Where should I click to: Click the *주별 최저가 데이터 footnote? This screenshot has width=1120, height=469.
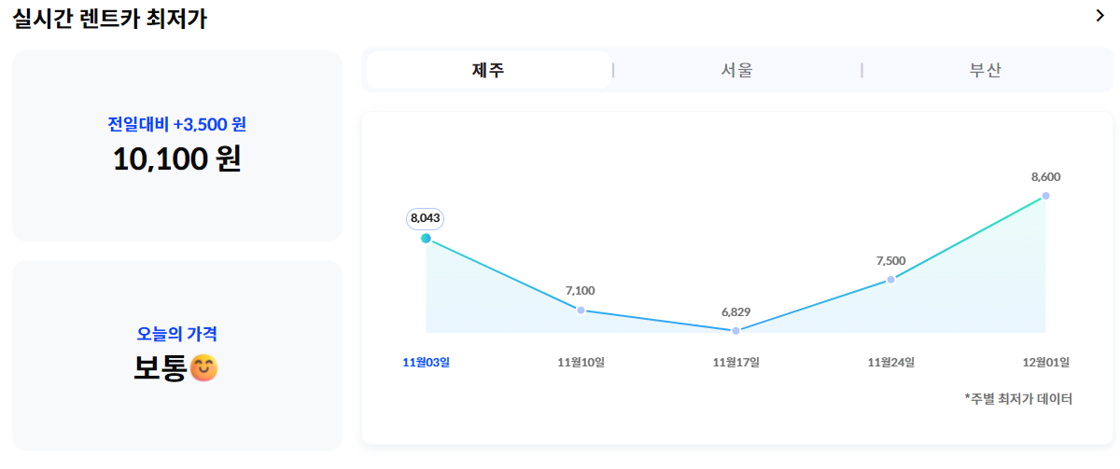1018,398
